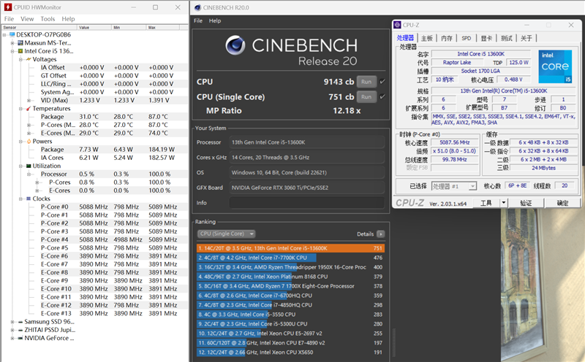Click the 工具 button in CPU-Z
The height and width of the screenshot is (362, 585).
click(x=486, y=203)
